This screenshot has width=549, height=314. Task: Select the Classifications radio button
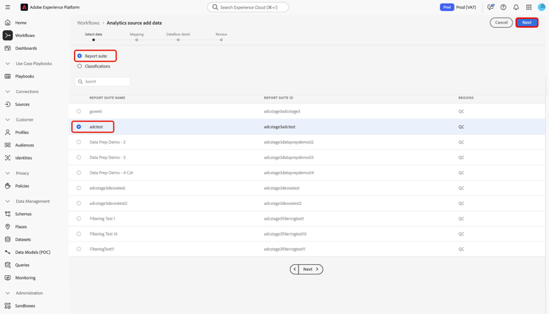[80, 66]
